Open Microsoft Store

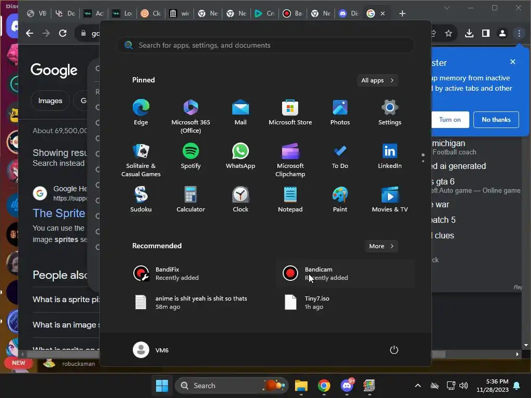click(290, 112)
